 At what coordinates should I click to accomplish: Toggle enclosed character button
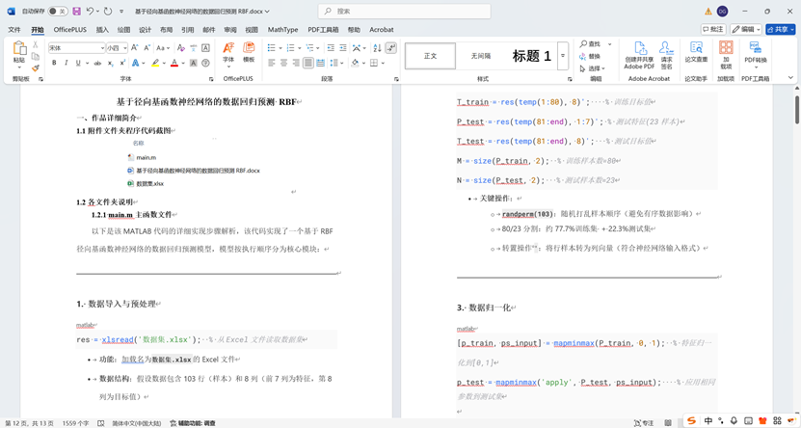coord(205,63)
